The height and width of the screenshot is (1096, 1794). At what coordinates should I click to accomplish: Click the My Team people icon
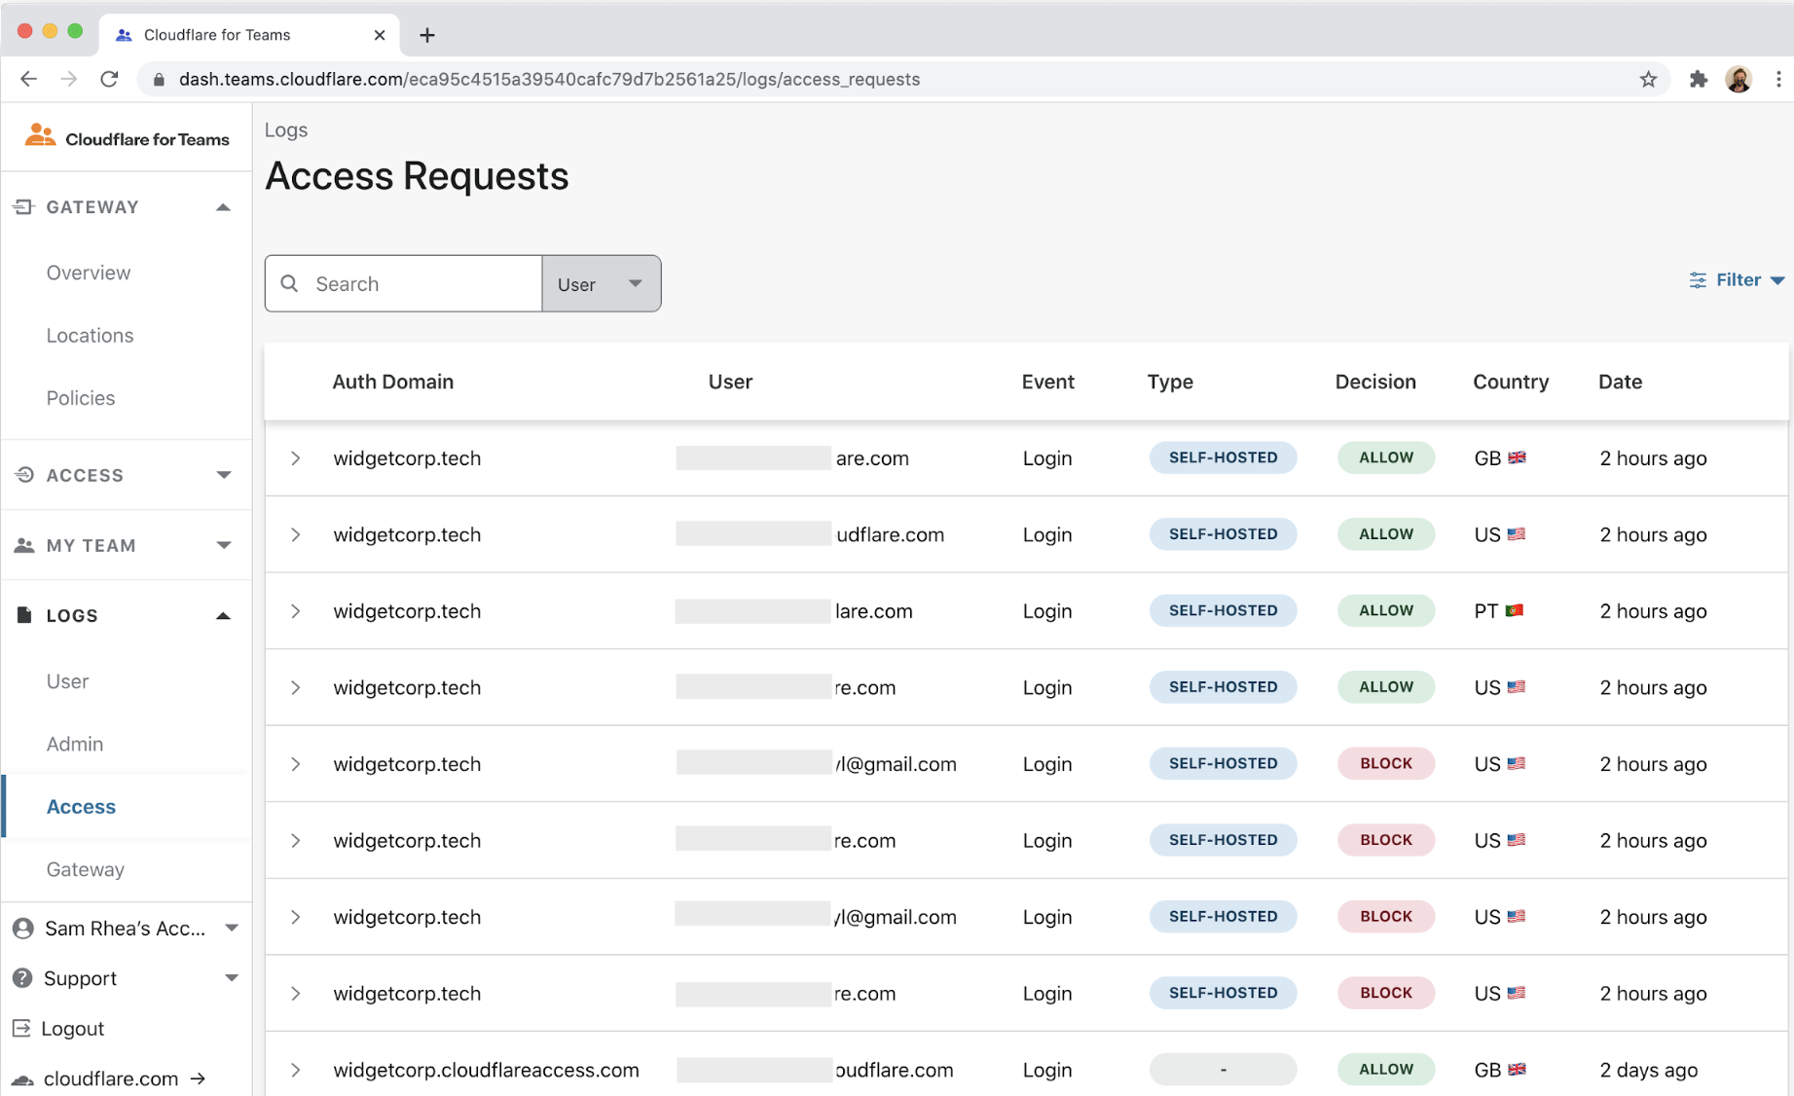24,545
